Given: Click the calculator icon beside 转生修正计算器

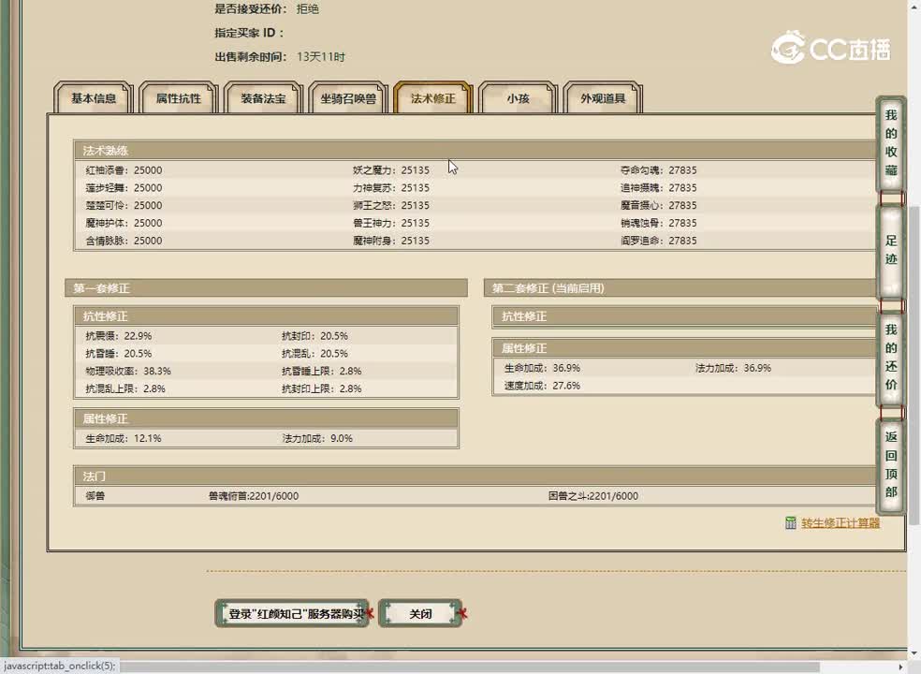Looking at the screenshot, I should pyautogui.click(x=791, y=523).
